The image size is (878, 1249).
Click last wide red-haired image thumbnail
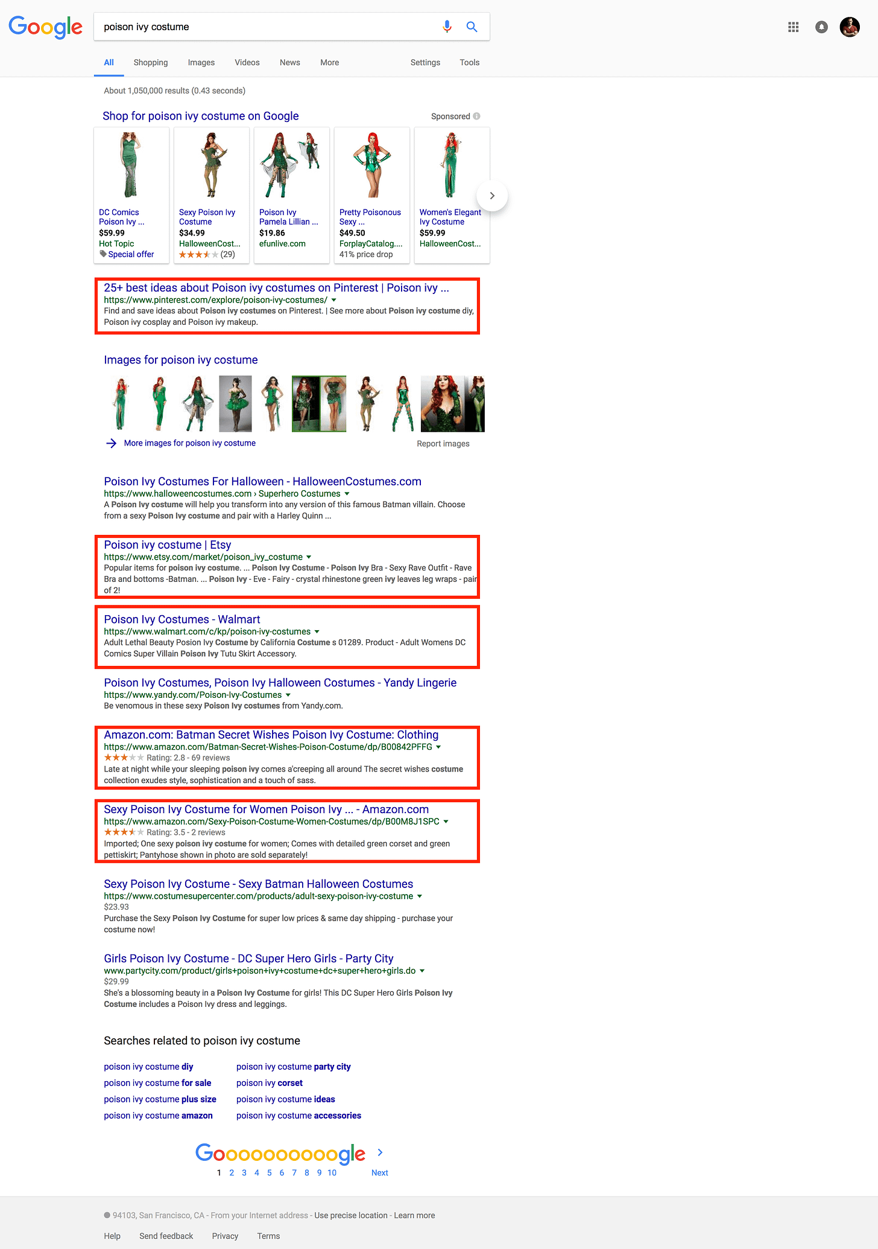[x=452, y=404]
